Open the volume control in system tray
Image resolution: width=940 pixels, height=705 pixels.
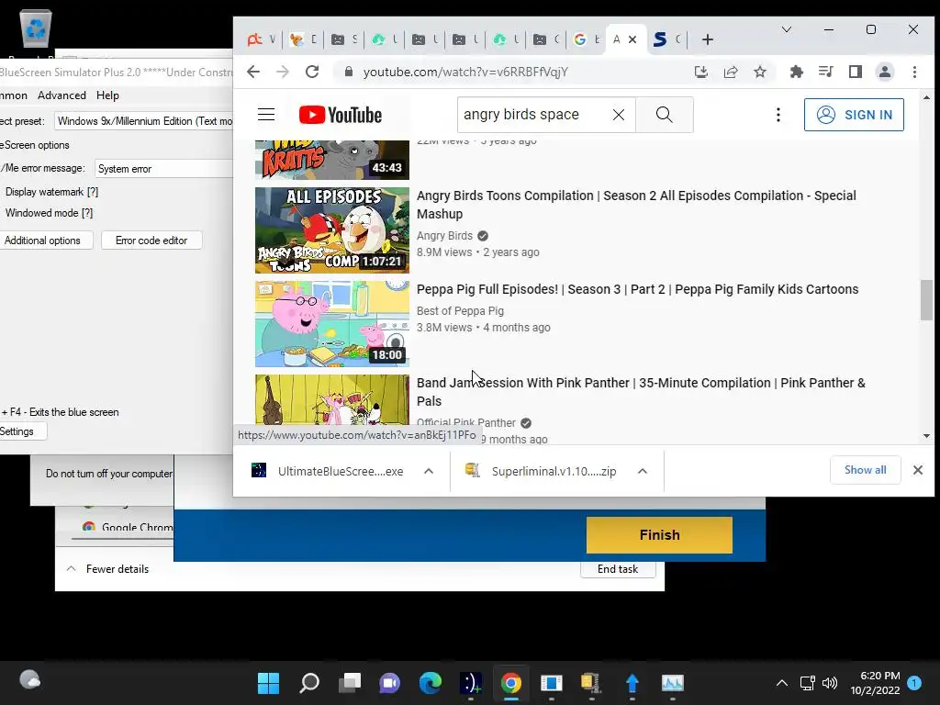830,683
